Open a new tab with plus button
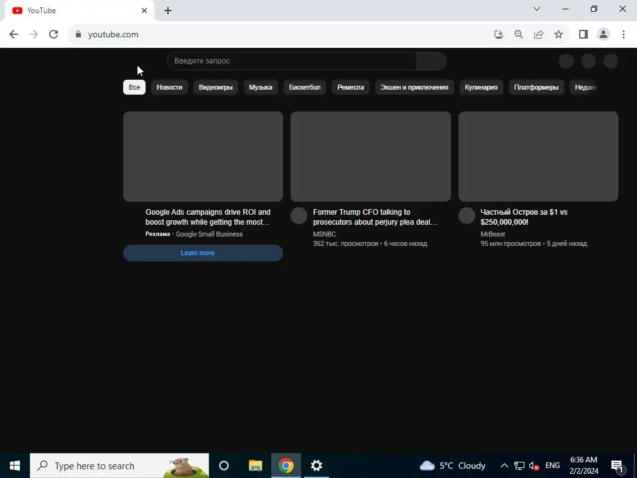 pyautogui.click(x=168, y=11)
